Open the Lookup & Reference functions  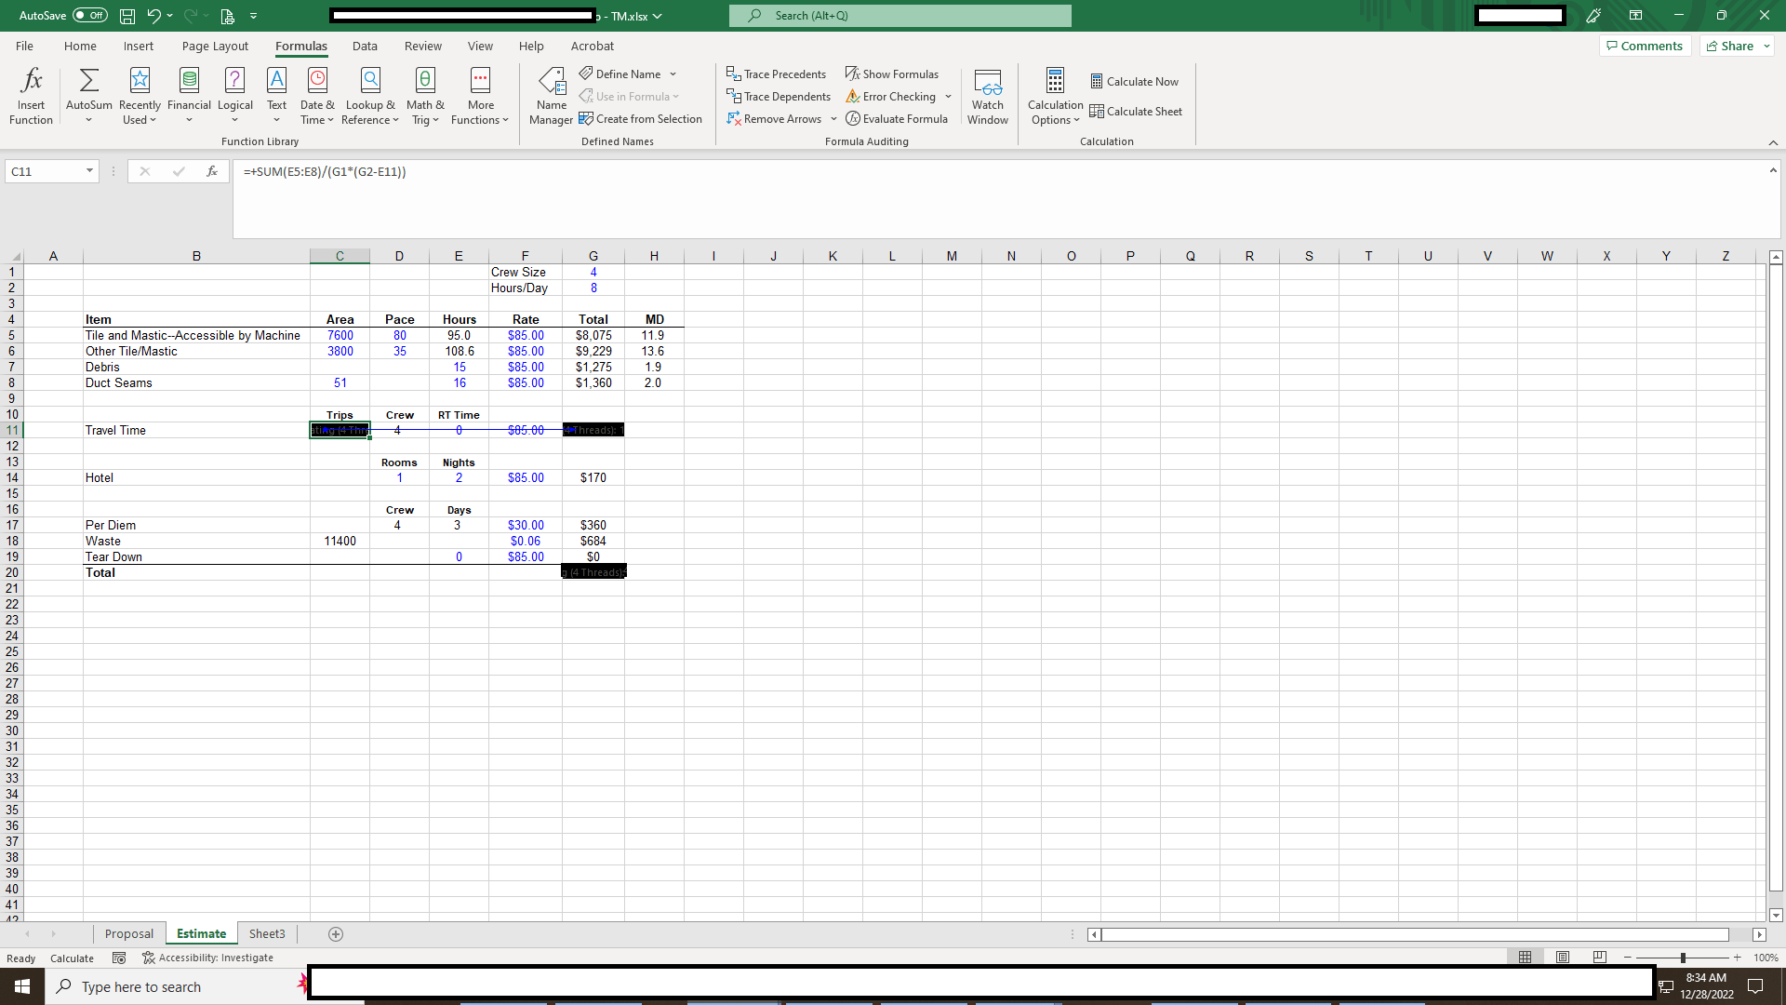370,81
